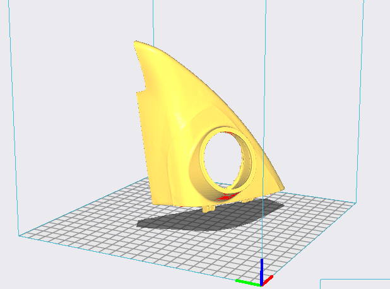
Task: Click the small support peg under the model
Action: pos(208,209)
